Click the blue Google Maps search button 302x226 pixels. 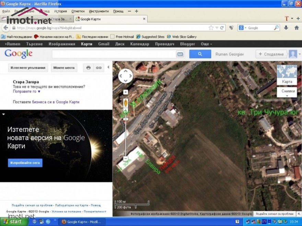tap(200, 54)
